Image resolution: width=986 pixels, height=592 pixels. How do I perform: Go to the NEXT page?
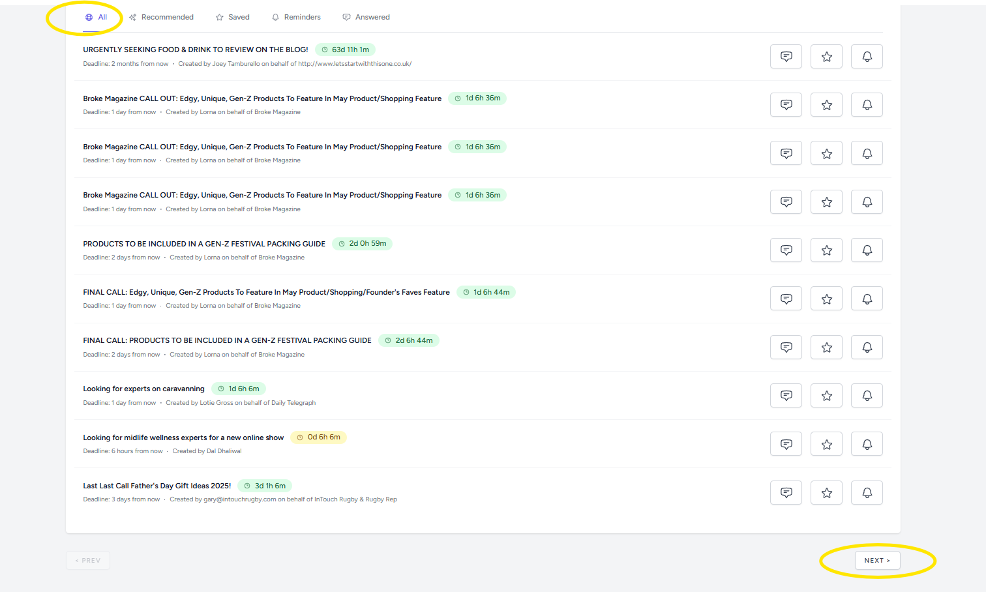pyautogui.click(x=877, y=561)
